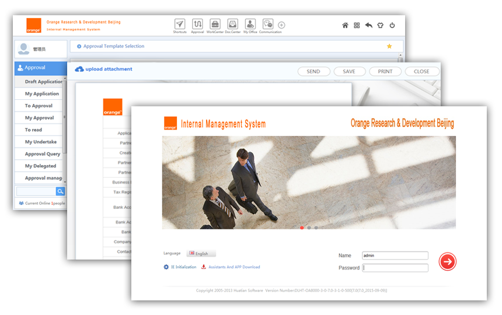Expand the Approval sidebar section
The height and width of the screenshot is (315, 502).
tap(40, 68)
